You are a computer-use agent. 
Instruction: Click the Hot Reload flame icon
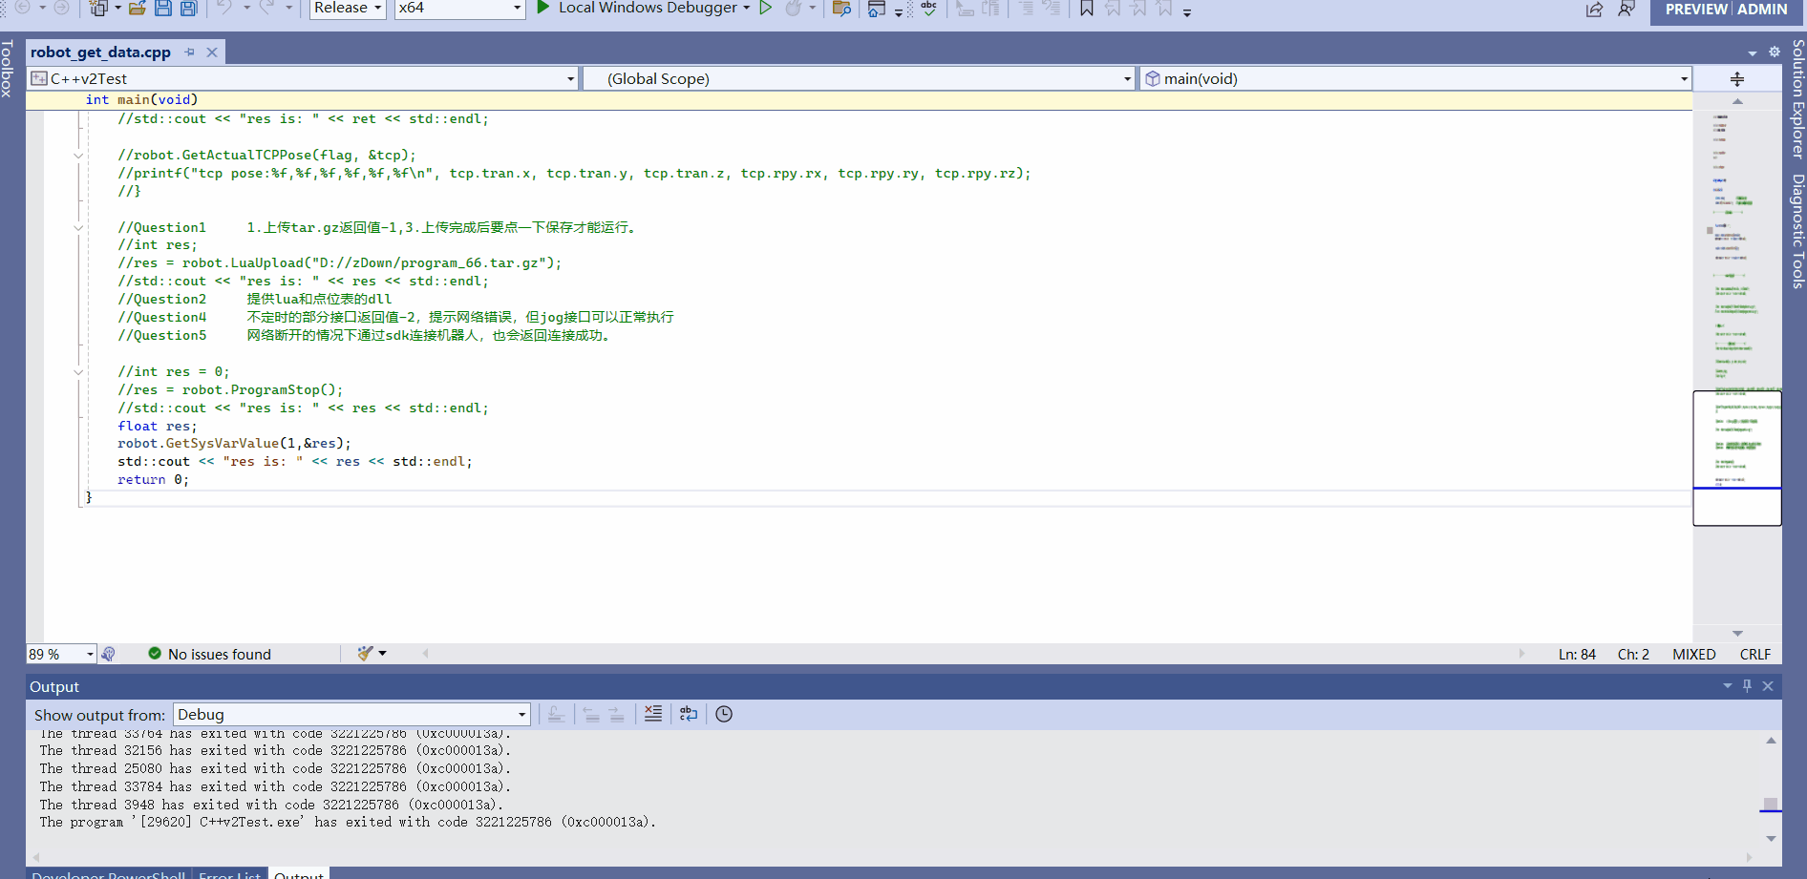pyautogui.click(x=793, y=9)
